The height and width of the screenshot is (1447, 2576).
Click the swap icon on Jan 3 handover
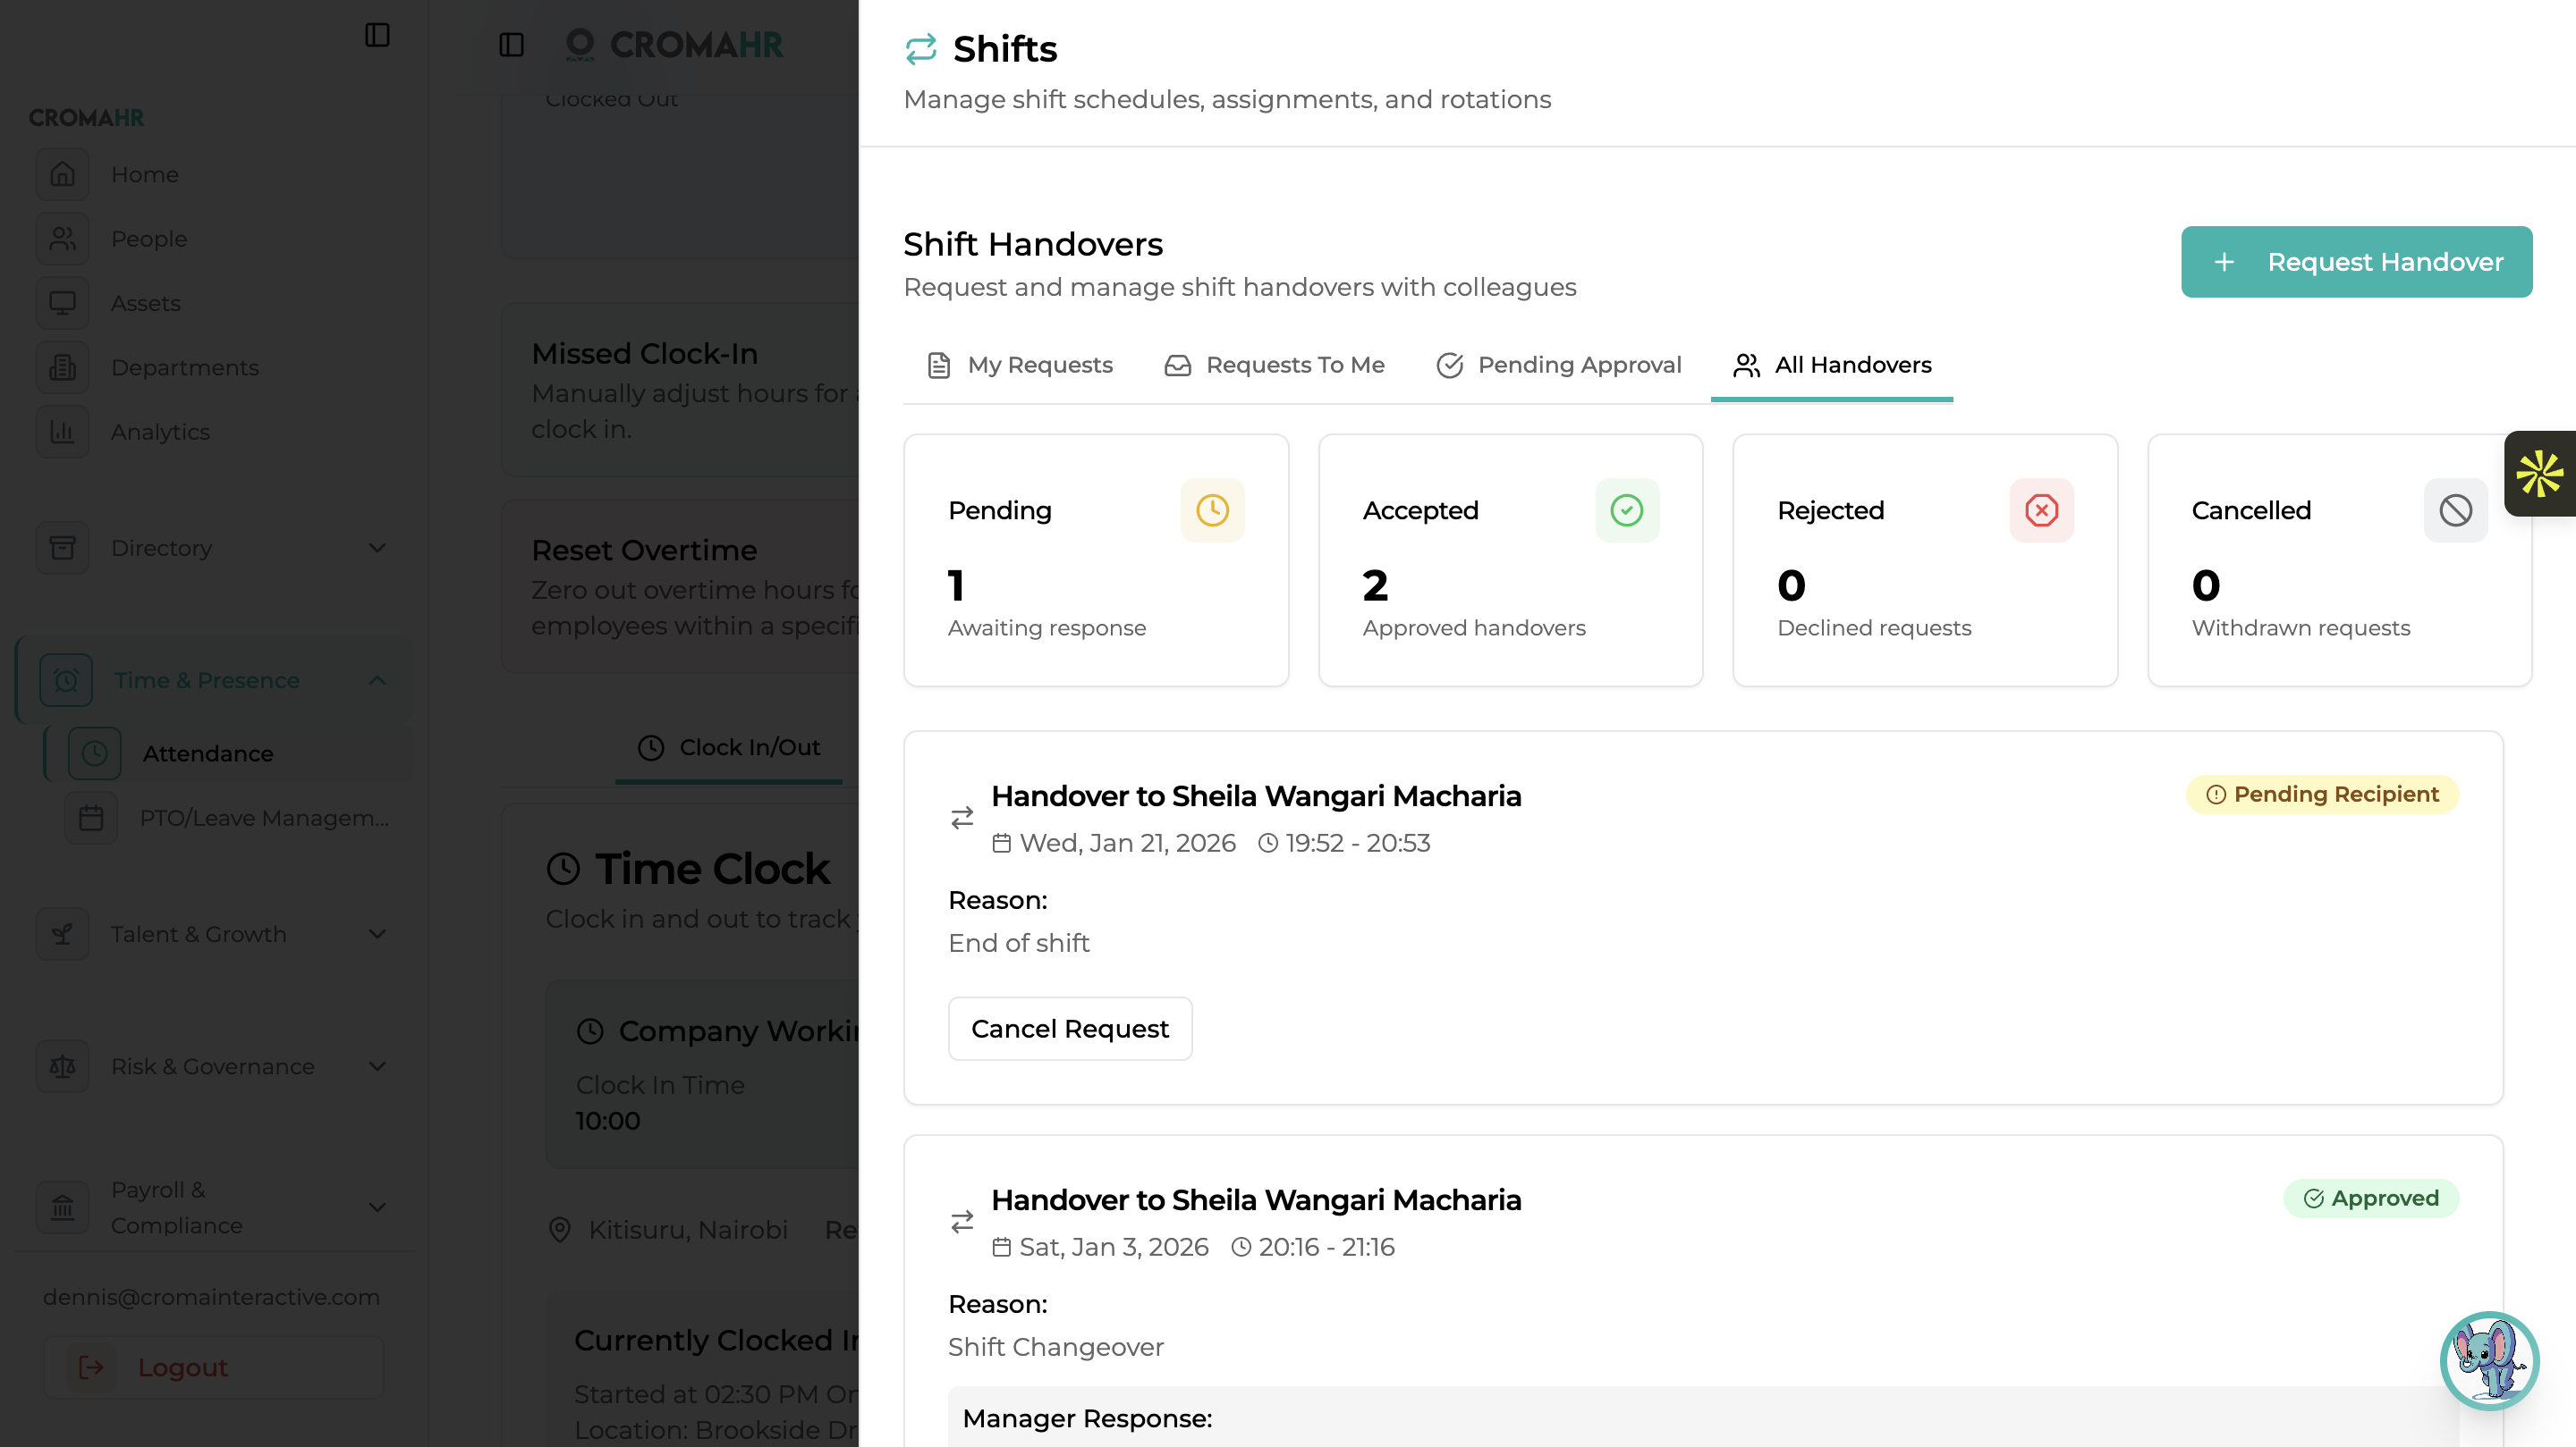pos(962,1222)
